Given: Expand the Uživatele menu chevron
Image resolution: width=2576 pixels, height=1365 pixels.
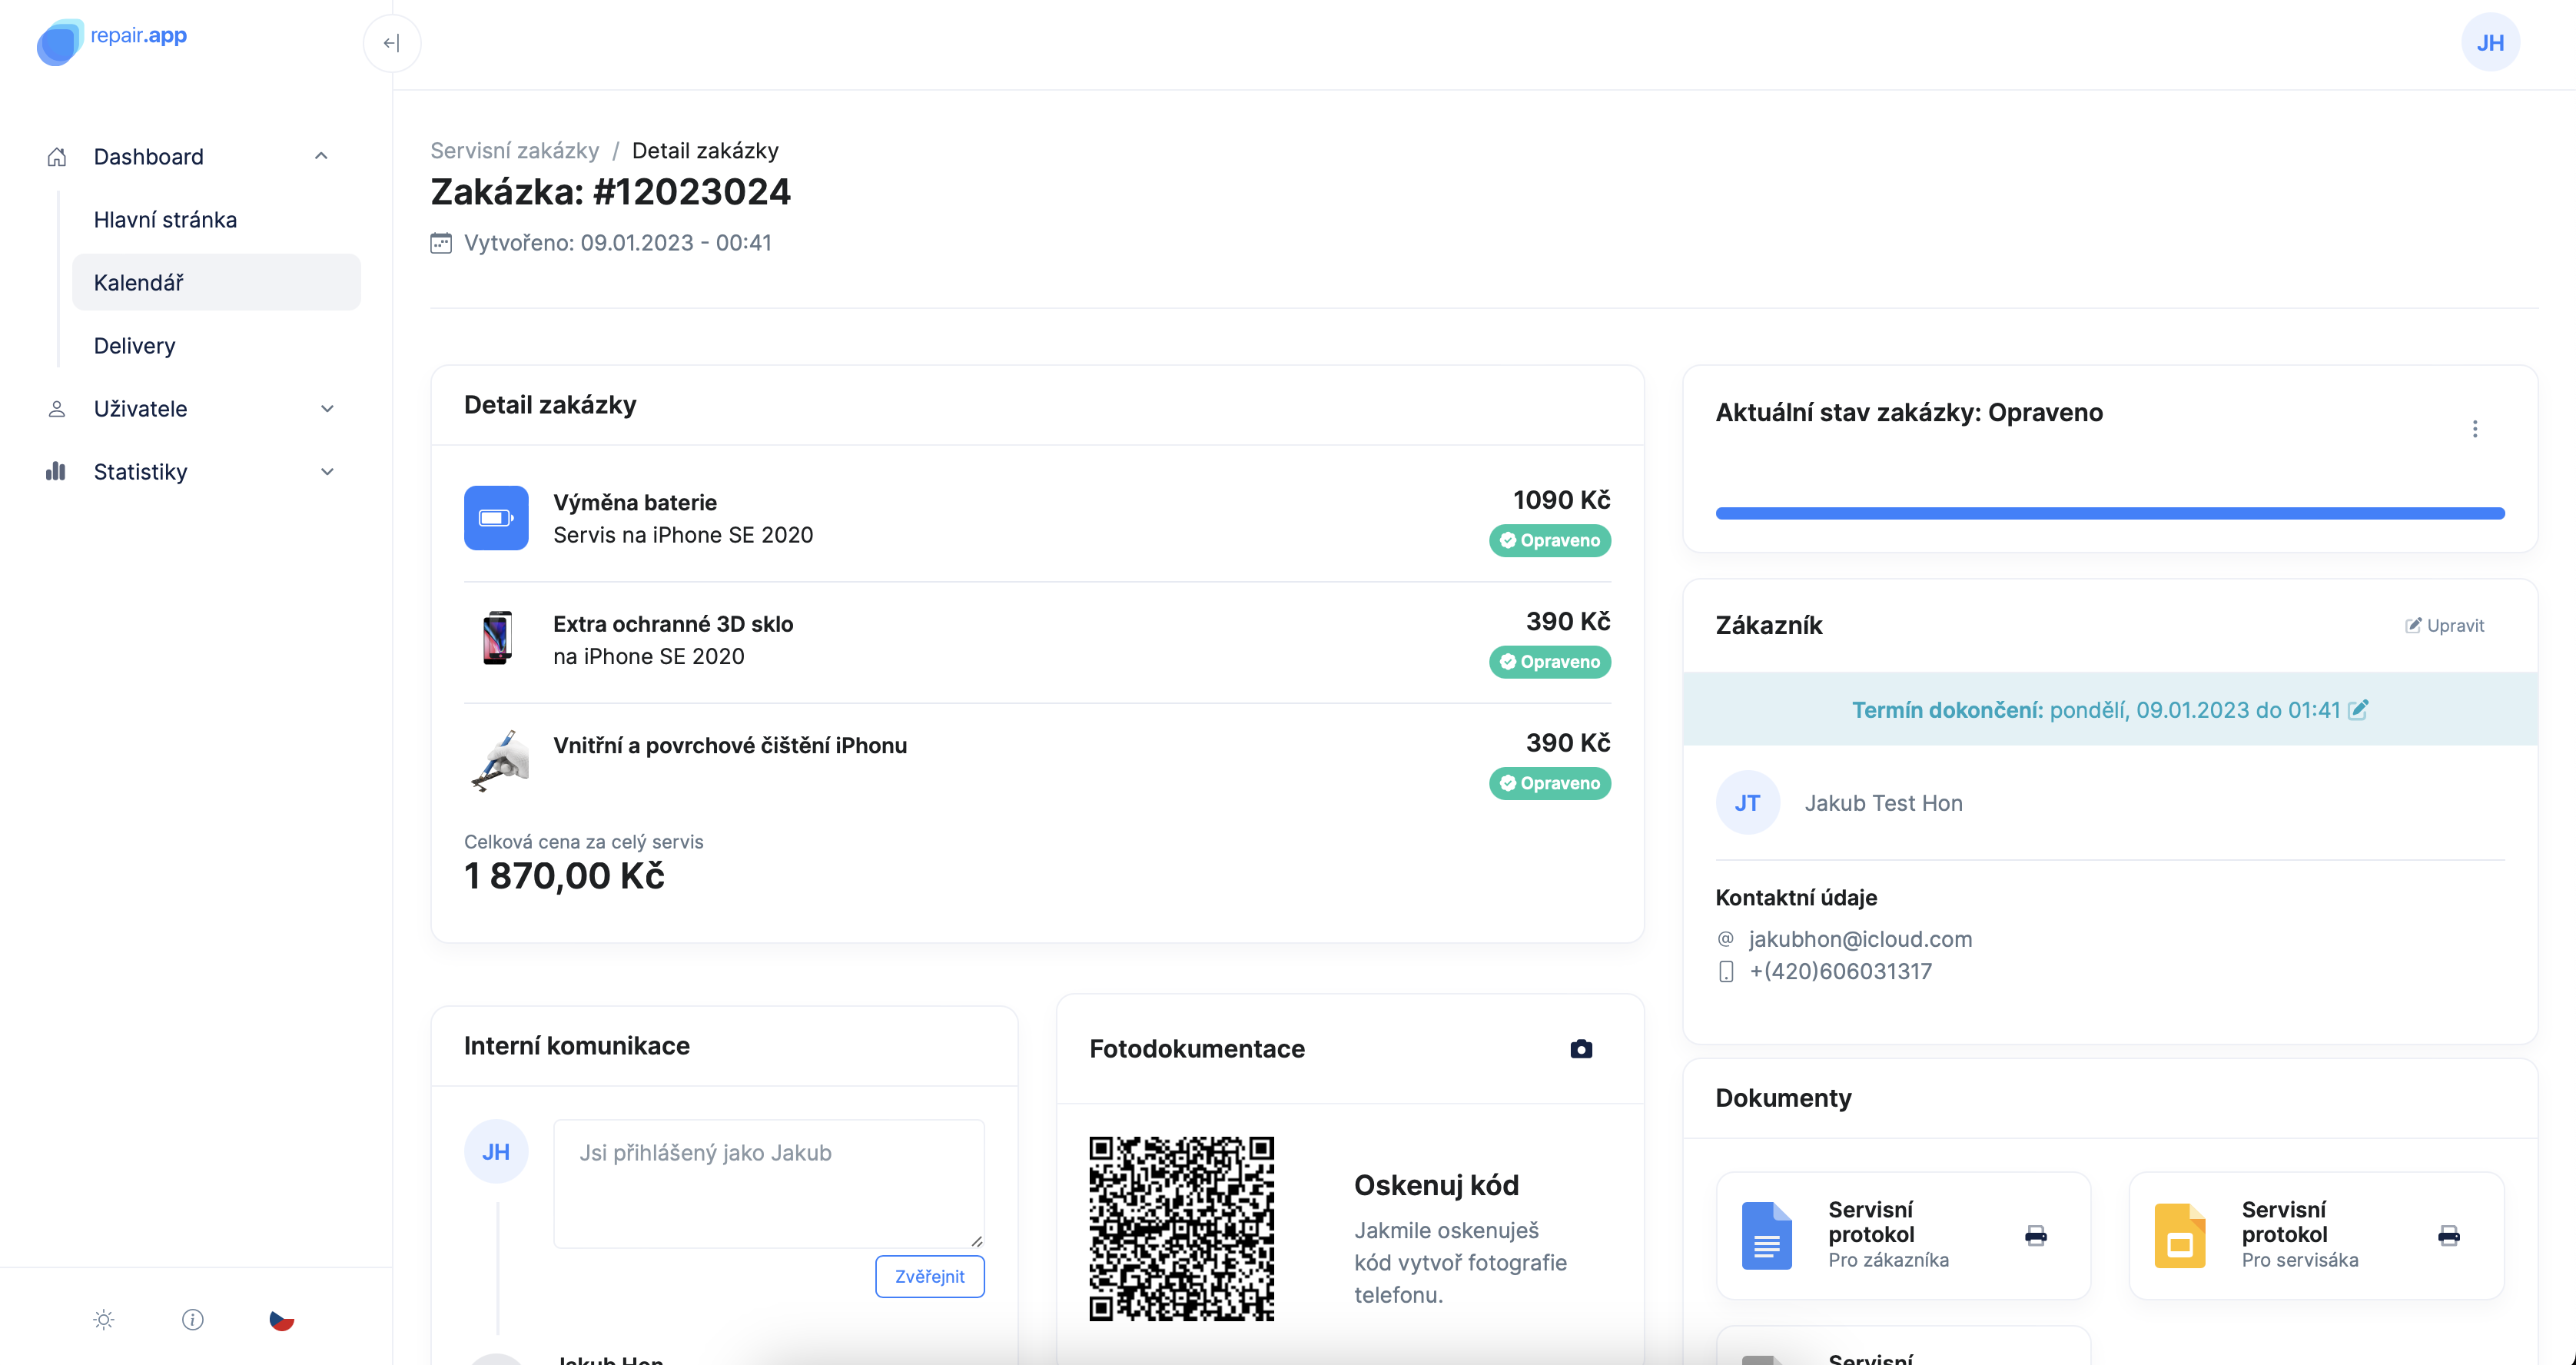Looking at the screenshot, I should [x=327, y=409].
